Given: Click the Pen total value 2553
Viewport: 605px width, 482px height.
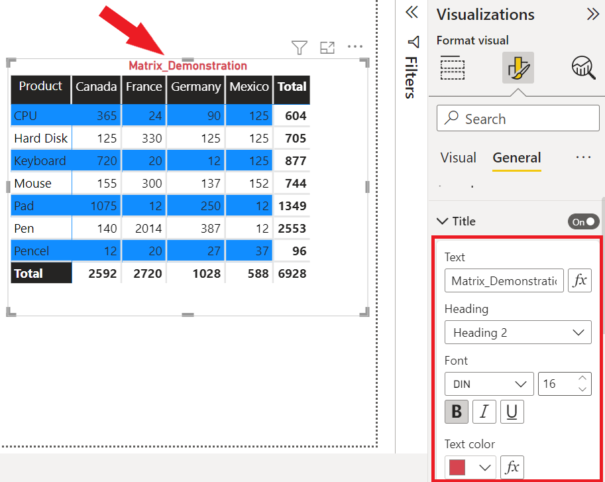Looking at the screenshot, I should tap(292, 229).
